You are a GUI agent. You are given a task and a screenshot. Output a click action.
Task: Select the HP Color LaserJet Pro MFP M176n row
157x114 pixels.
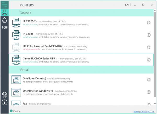coord(78,47)
